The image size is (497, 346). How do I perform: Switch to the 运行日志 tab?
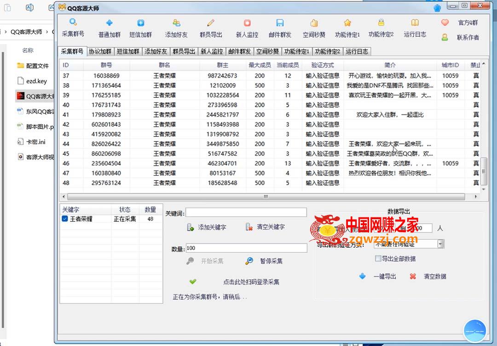click(x=357, y=51)
